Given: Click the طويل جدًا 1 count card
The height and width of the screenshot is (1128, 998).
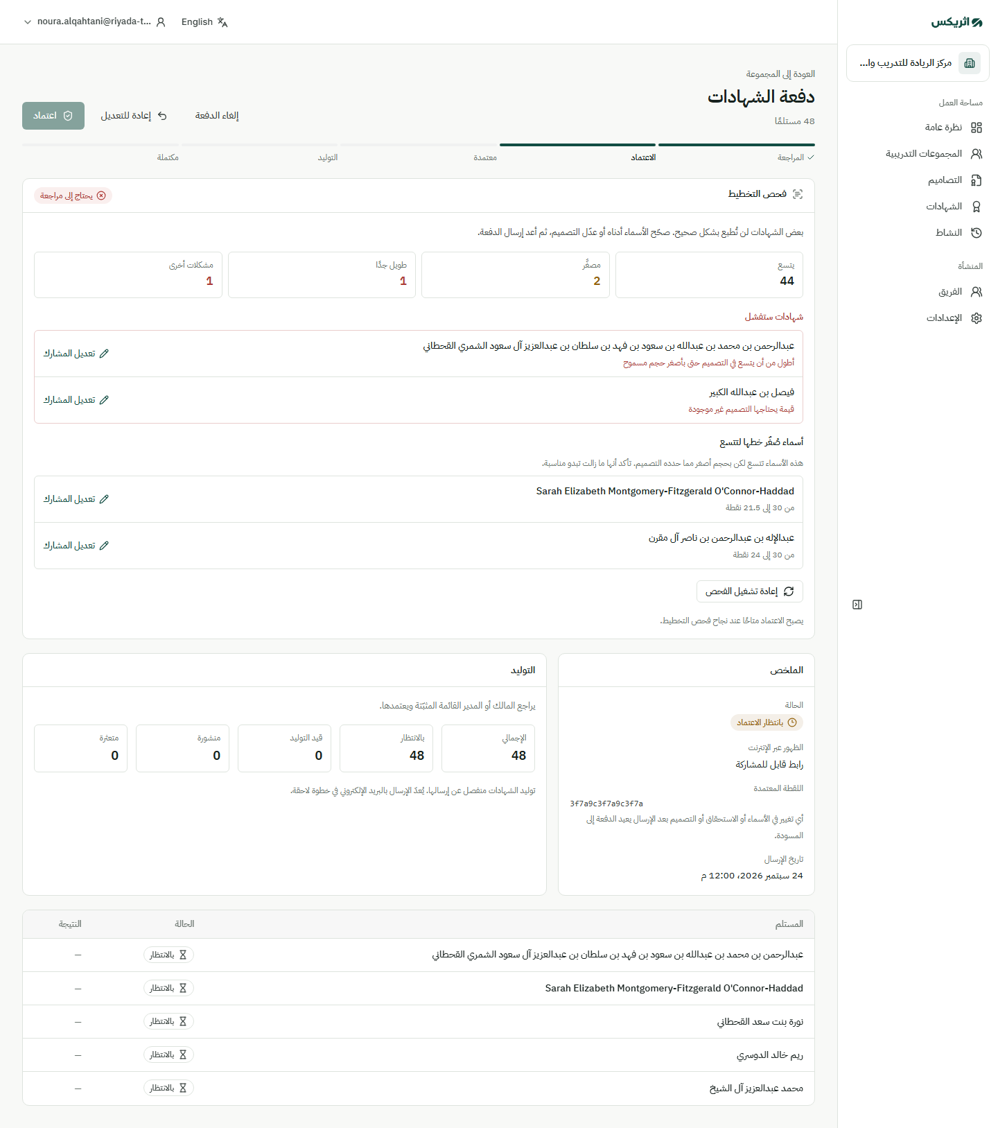Looking at the screenshot, I should click(322, 275).
